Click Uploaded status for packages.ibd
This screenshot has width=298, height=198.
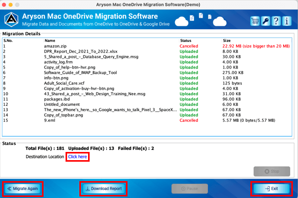(x=189, y=99)
